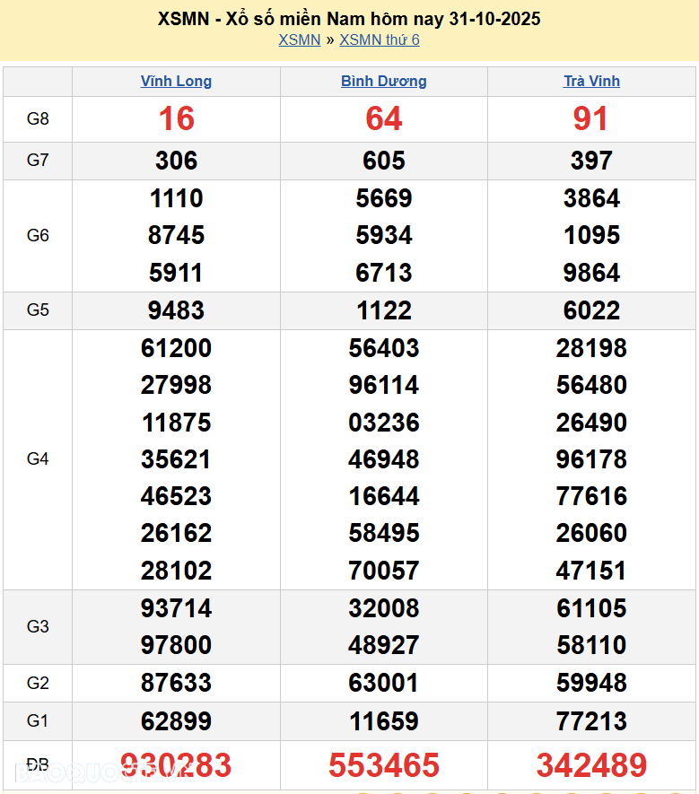The image size is (699, 794).
Task: Click the Vĩnh Long province link
Action: (176, 81)
